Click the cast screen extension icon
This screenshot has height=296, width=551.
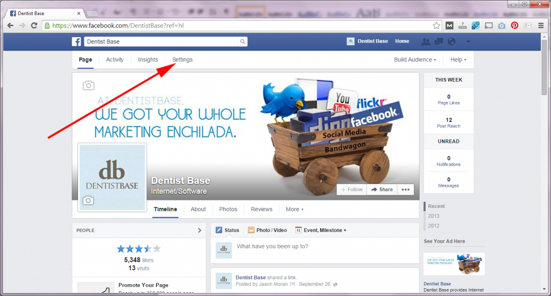(489, 26)
